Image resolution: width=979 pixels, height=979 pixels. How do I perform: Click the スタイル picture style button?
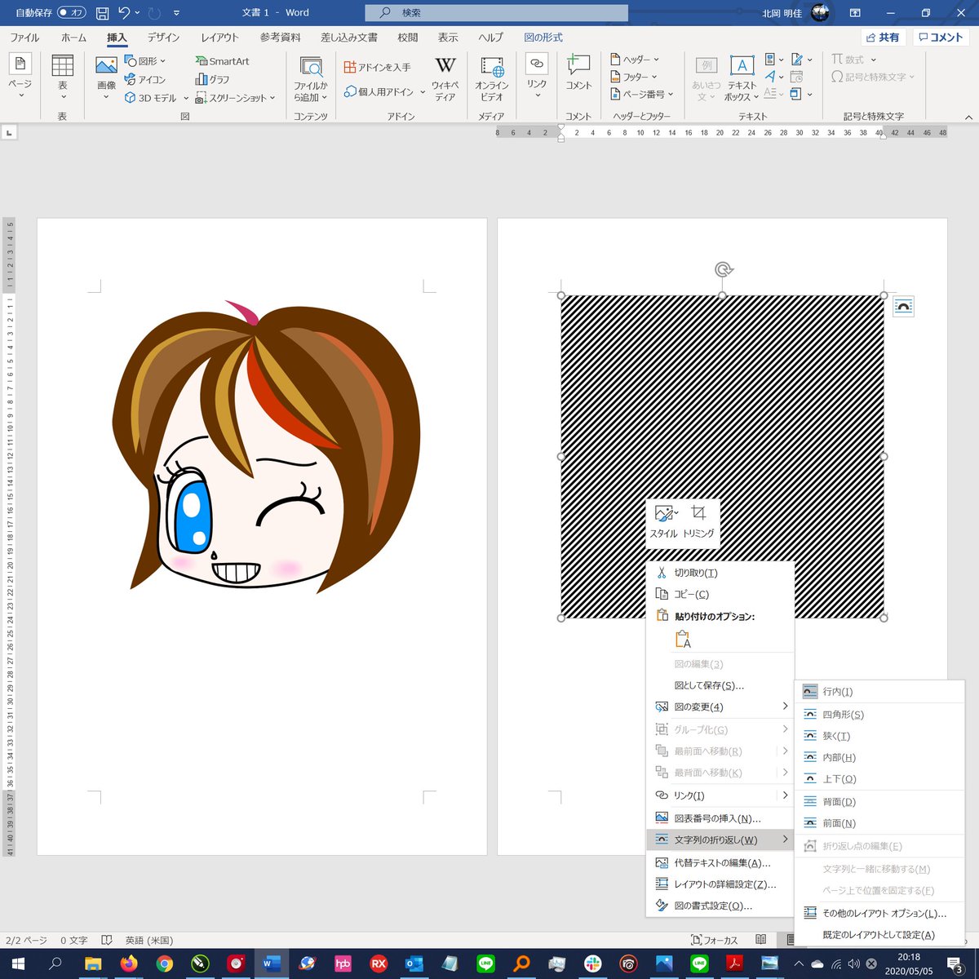663,521
